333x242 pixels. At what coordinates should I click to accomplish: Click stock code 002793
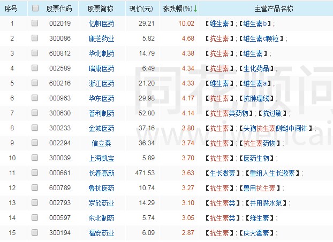60,202
